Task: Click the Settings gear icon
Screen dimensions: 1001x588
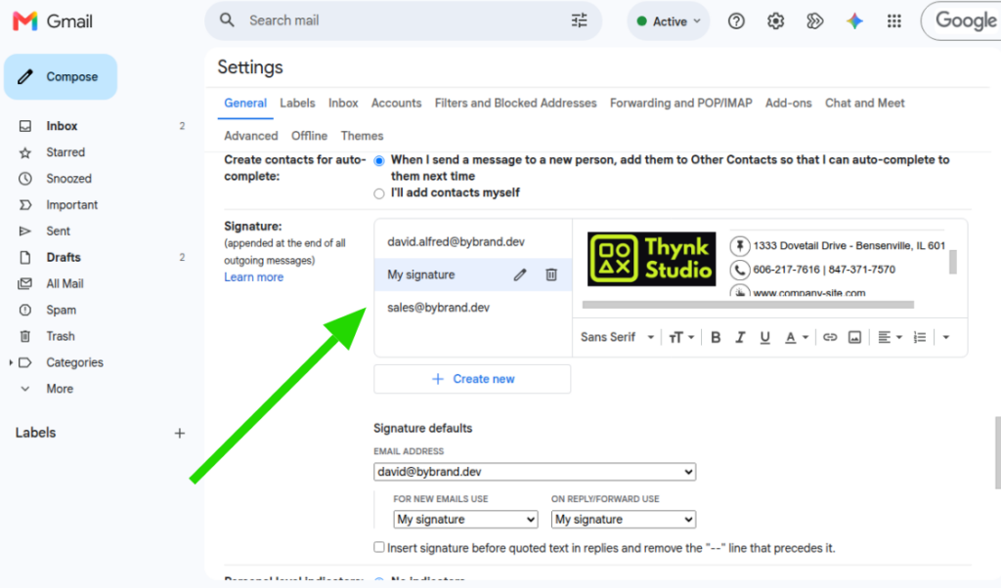Action: click(775, 21)
